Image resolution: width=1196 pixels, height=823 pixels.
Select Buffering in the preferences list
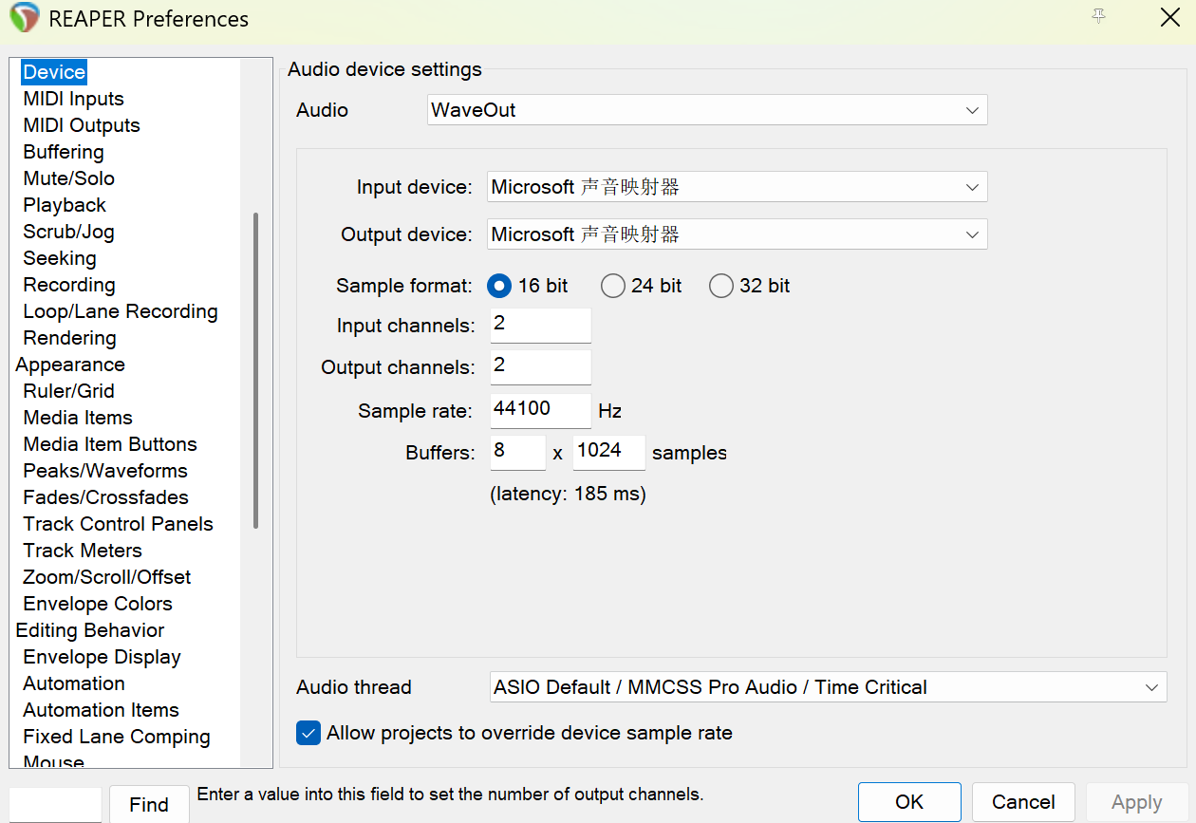(64, 152)
